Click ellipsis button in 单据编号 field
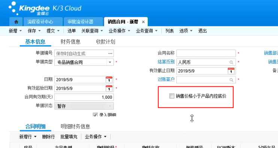278x148 pixels. 110,53
